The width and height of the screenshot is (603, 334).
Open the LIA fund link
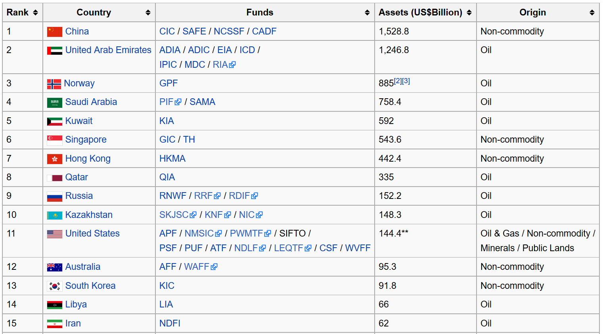point(166,304)
